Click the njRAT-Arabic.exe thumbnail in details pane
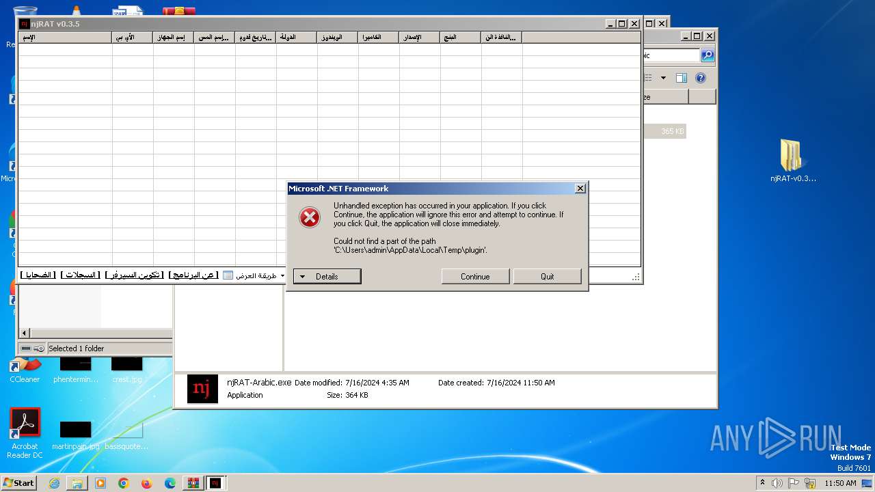This screenshot has height=492, width=875. pyautogui.click(x=202, y=389)
